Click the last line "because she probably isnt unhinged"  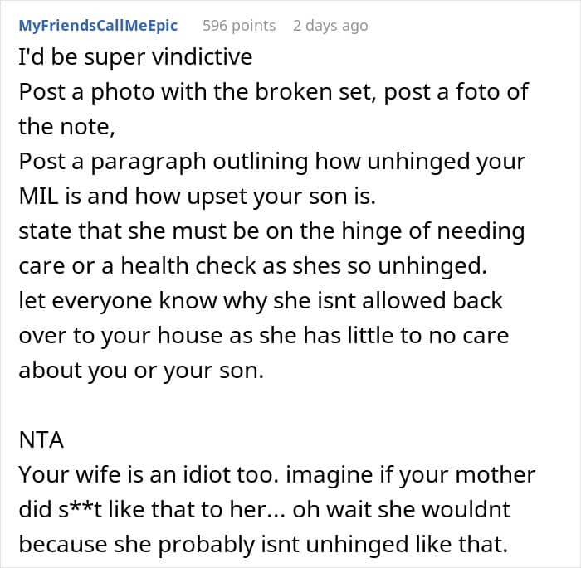263,544
